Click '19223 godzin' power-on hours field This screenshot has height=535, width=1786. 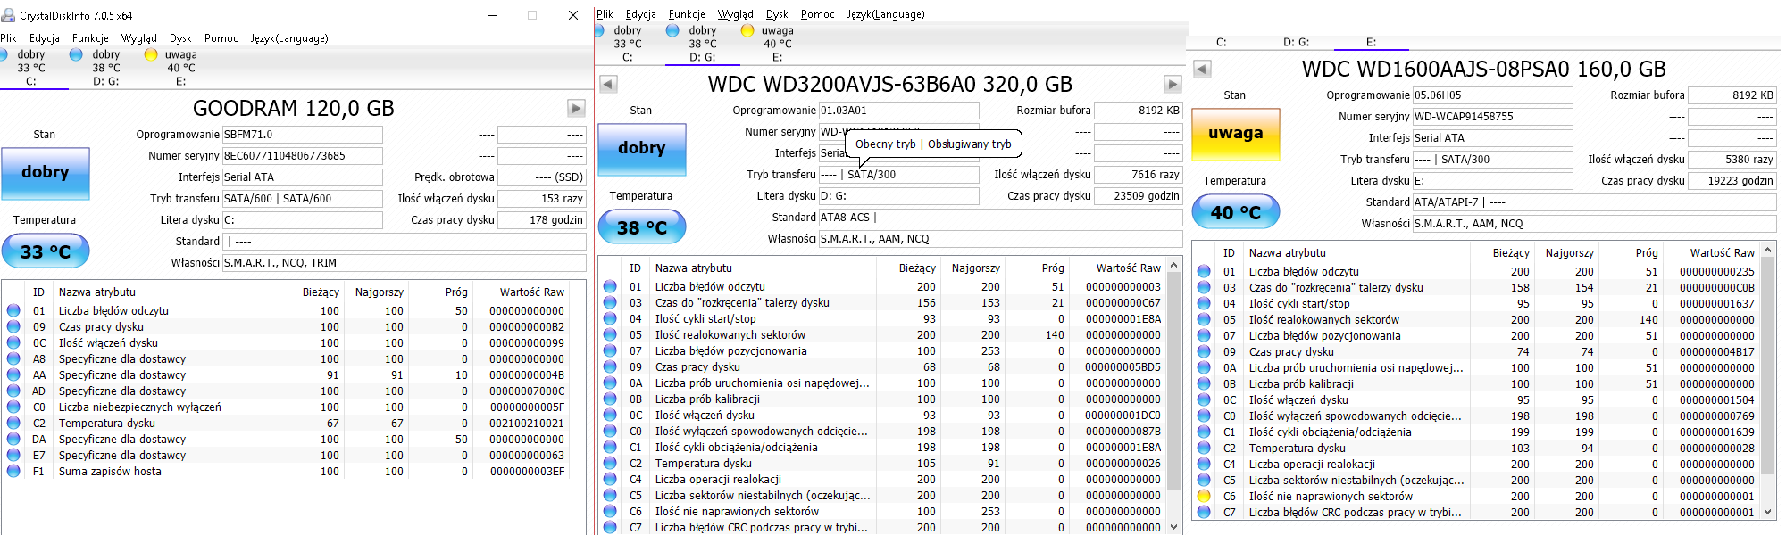1732,181
